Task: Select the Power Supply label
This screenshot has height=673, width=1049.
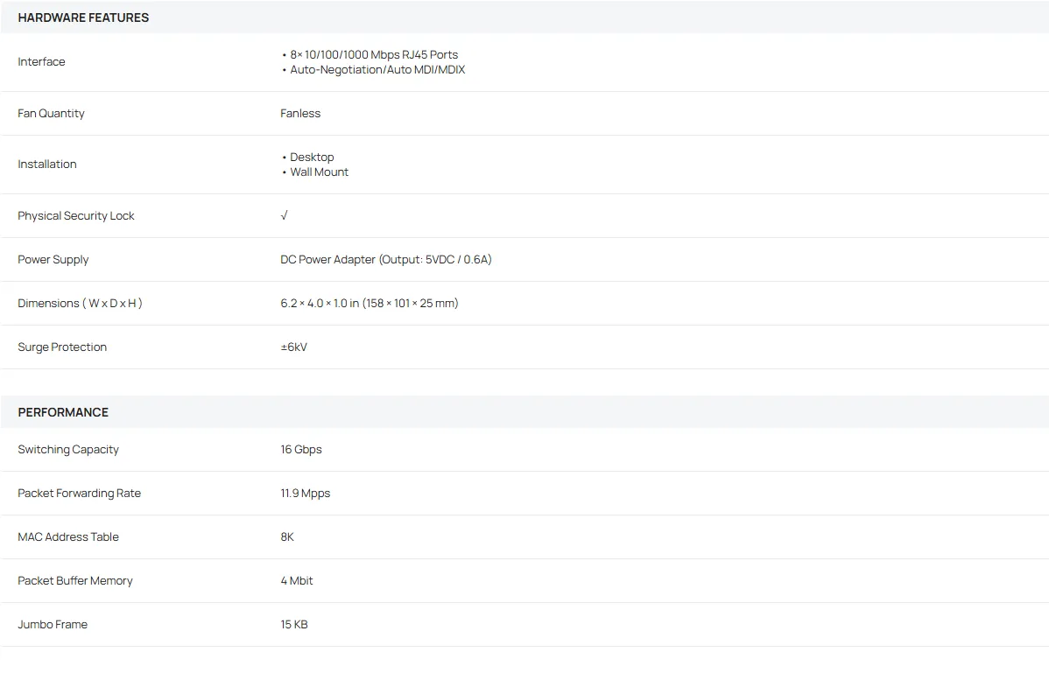Action: click(53, 260)
